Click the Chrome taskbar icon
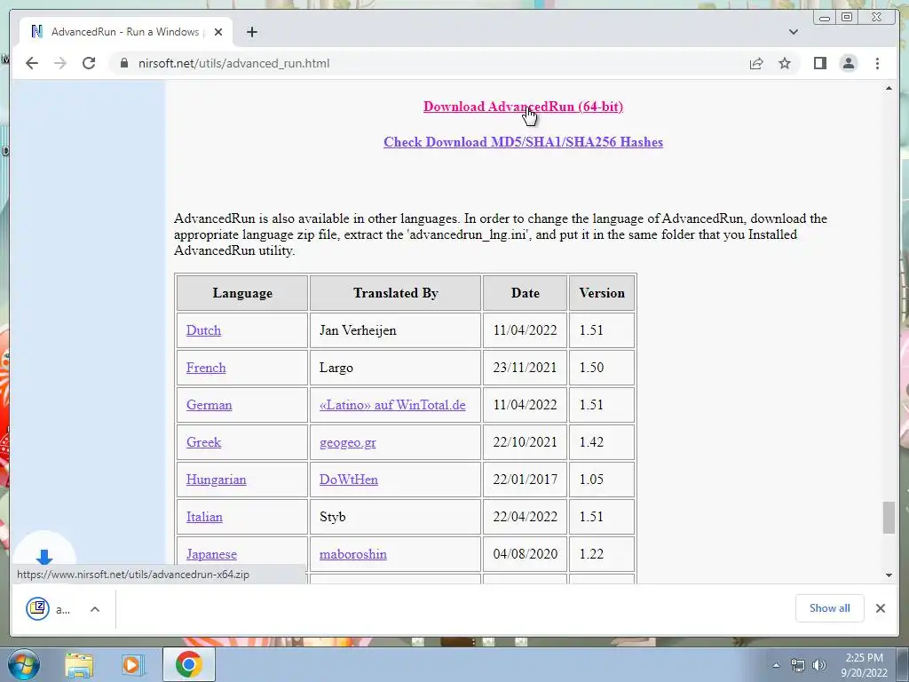Viewport: 909px width, 682px height. click(x=188, y=664)
